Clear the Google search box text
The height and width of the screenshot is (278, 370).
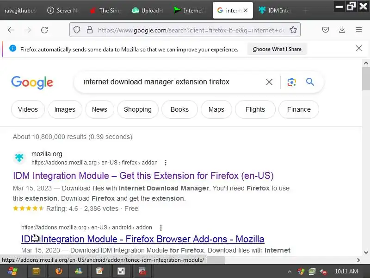click(269, 82)
